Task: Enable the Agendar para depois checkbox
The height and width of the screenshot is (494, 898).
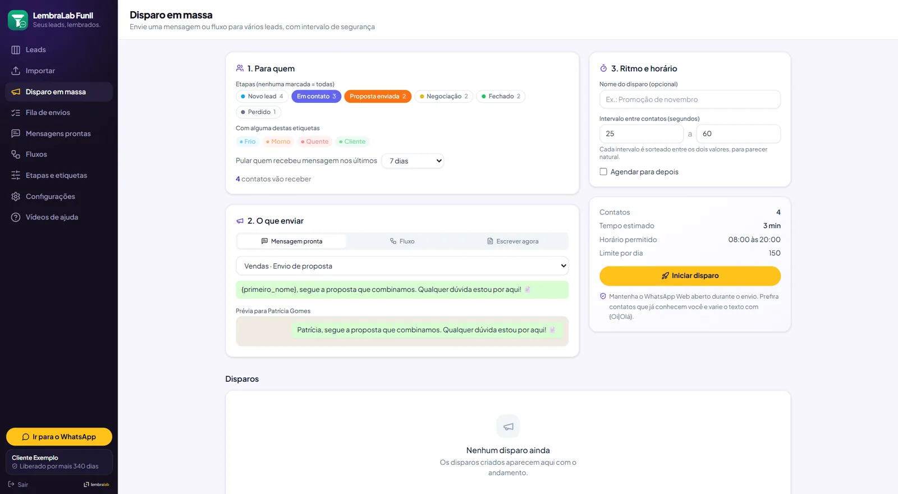Action: click(x=603, y=172)
